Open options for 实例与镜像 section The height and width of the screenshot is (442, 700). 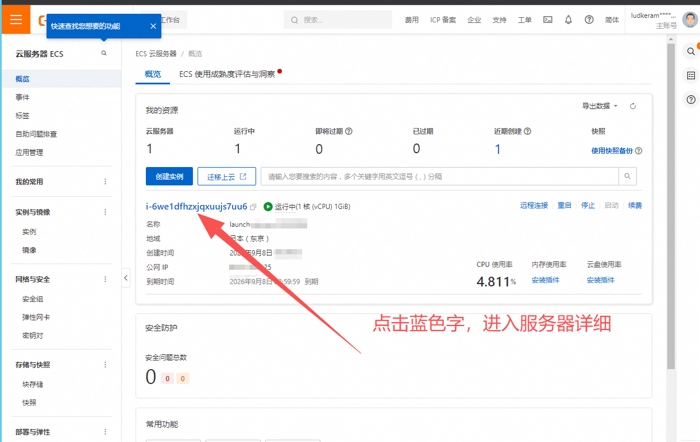pos(105,212)
